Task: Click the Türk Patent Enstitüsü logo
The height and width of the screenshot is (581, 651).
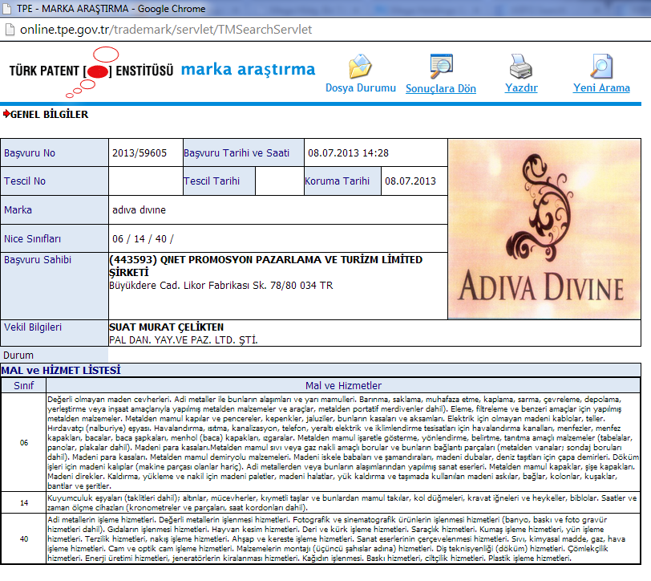Action: (91, 72)
